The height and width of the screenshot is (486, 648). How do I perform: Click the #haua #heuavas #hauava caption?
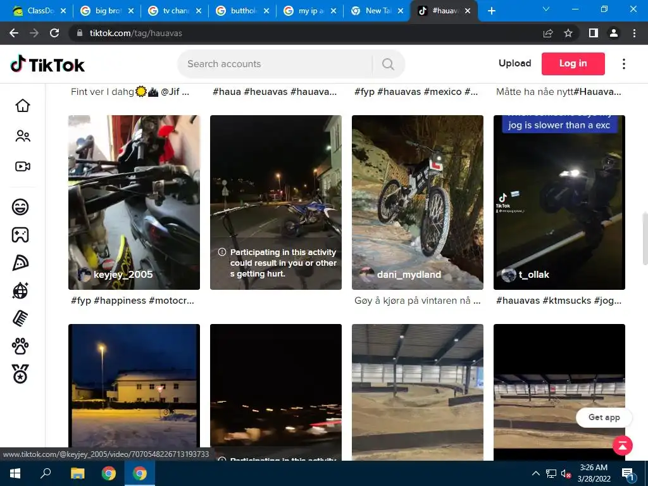click(x=275, y=92)
